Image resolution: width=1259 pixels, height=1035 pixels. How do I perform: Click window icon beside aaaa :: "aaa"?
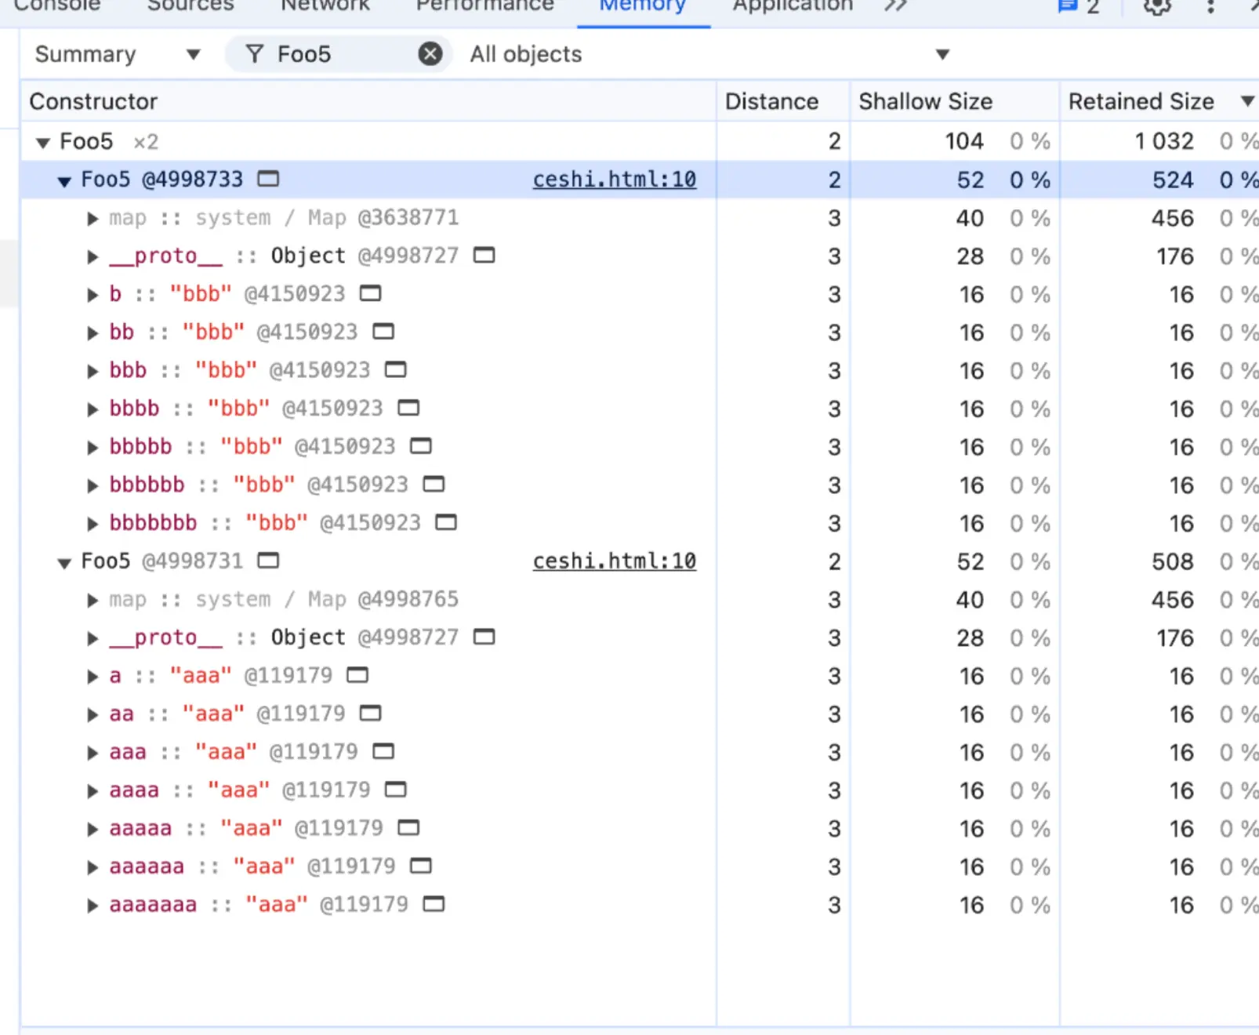[396, 790]
